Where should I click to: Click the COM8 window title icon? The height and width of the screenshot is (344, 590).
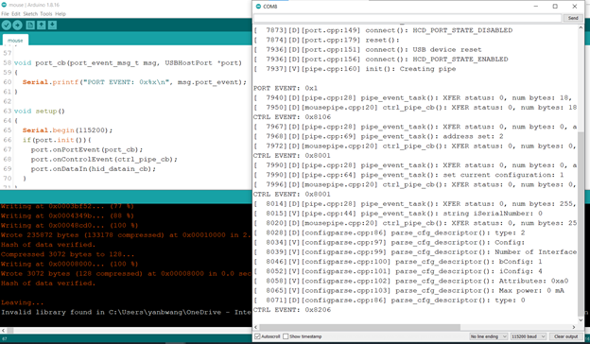click(x=258, y=7)
